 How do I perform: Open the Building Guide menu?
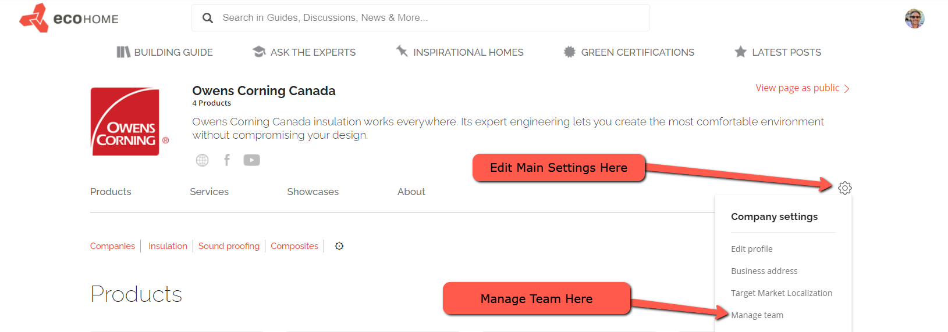[x=165, y=52]
